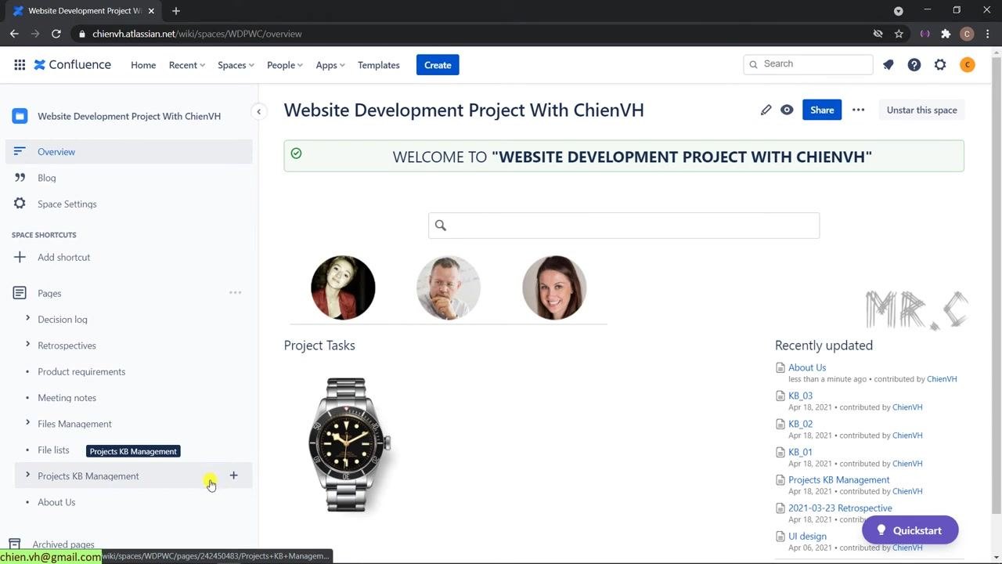Click the bearded man profile photo

tap(449, 287)
